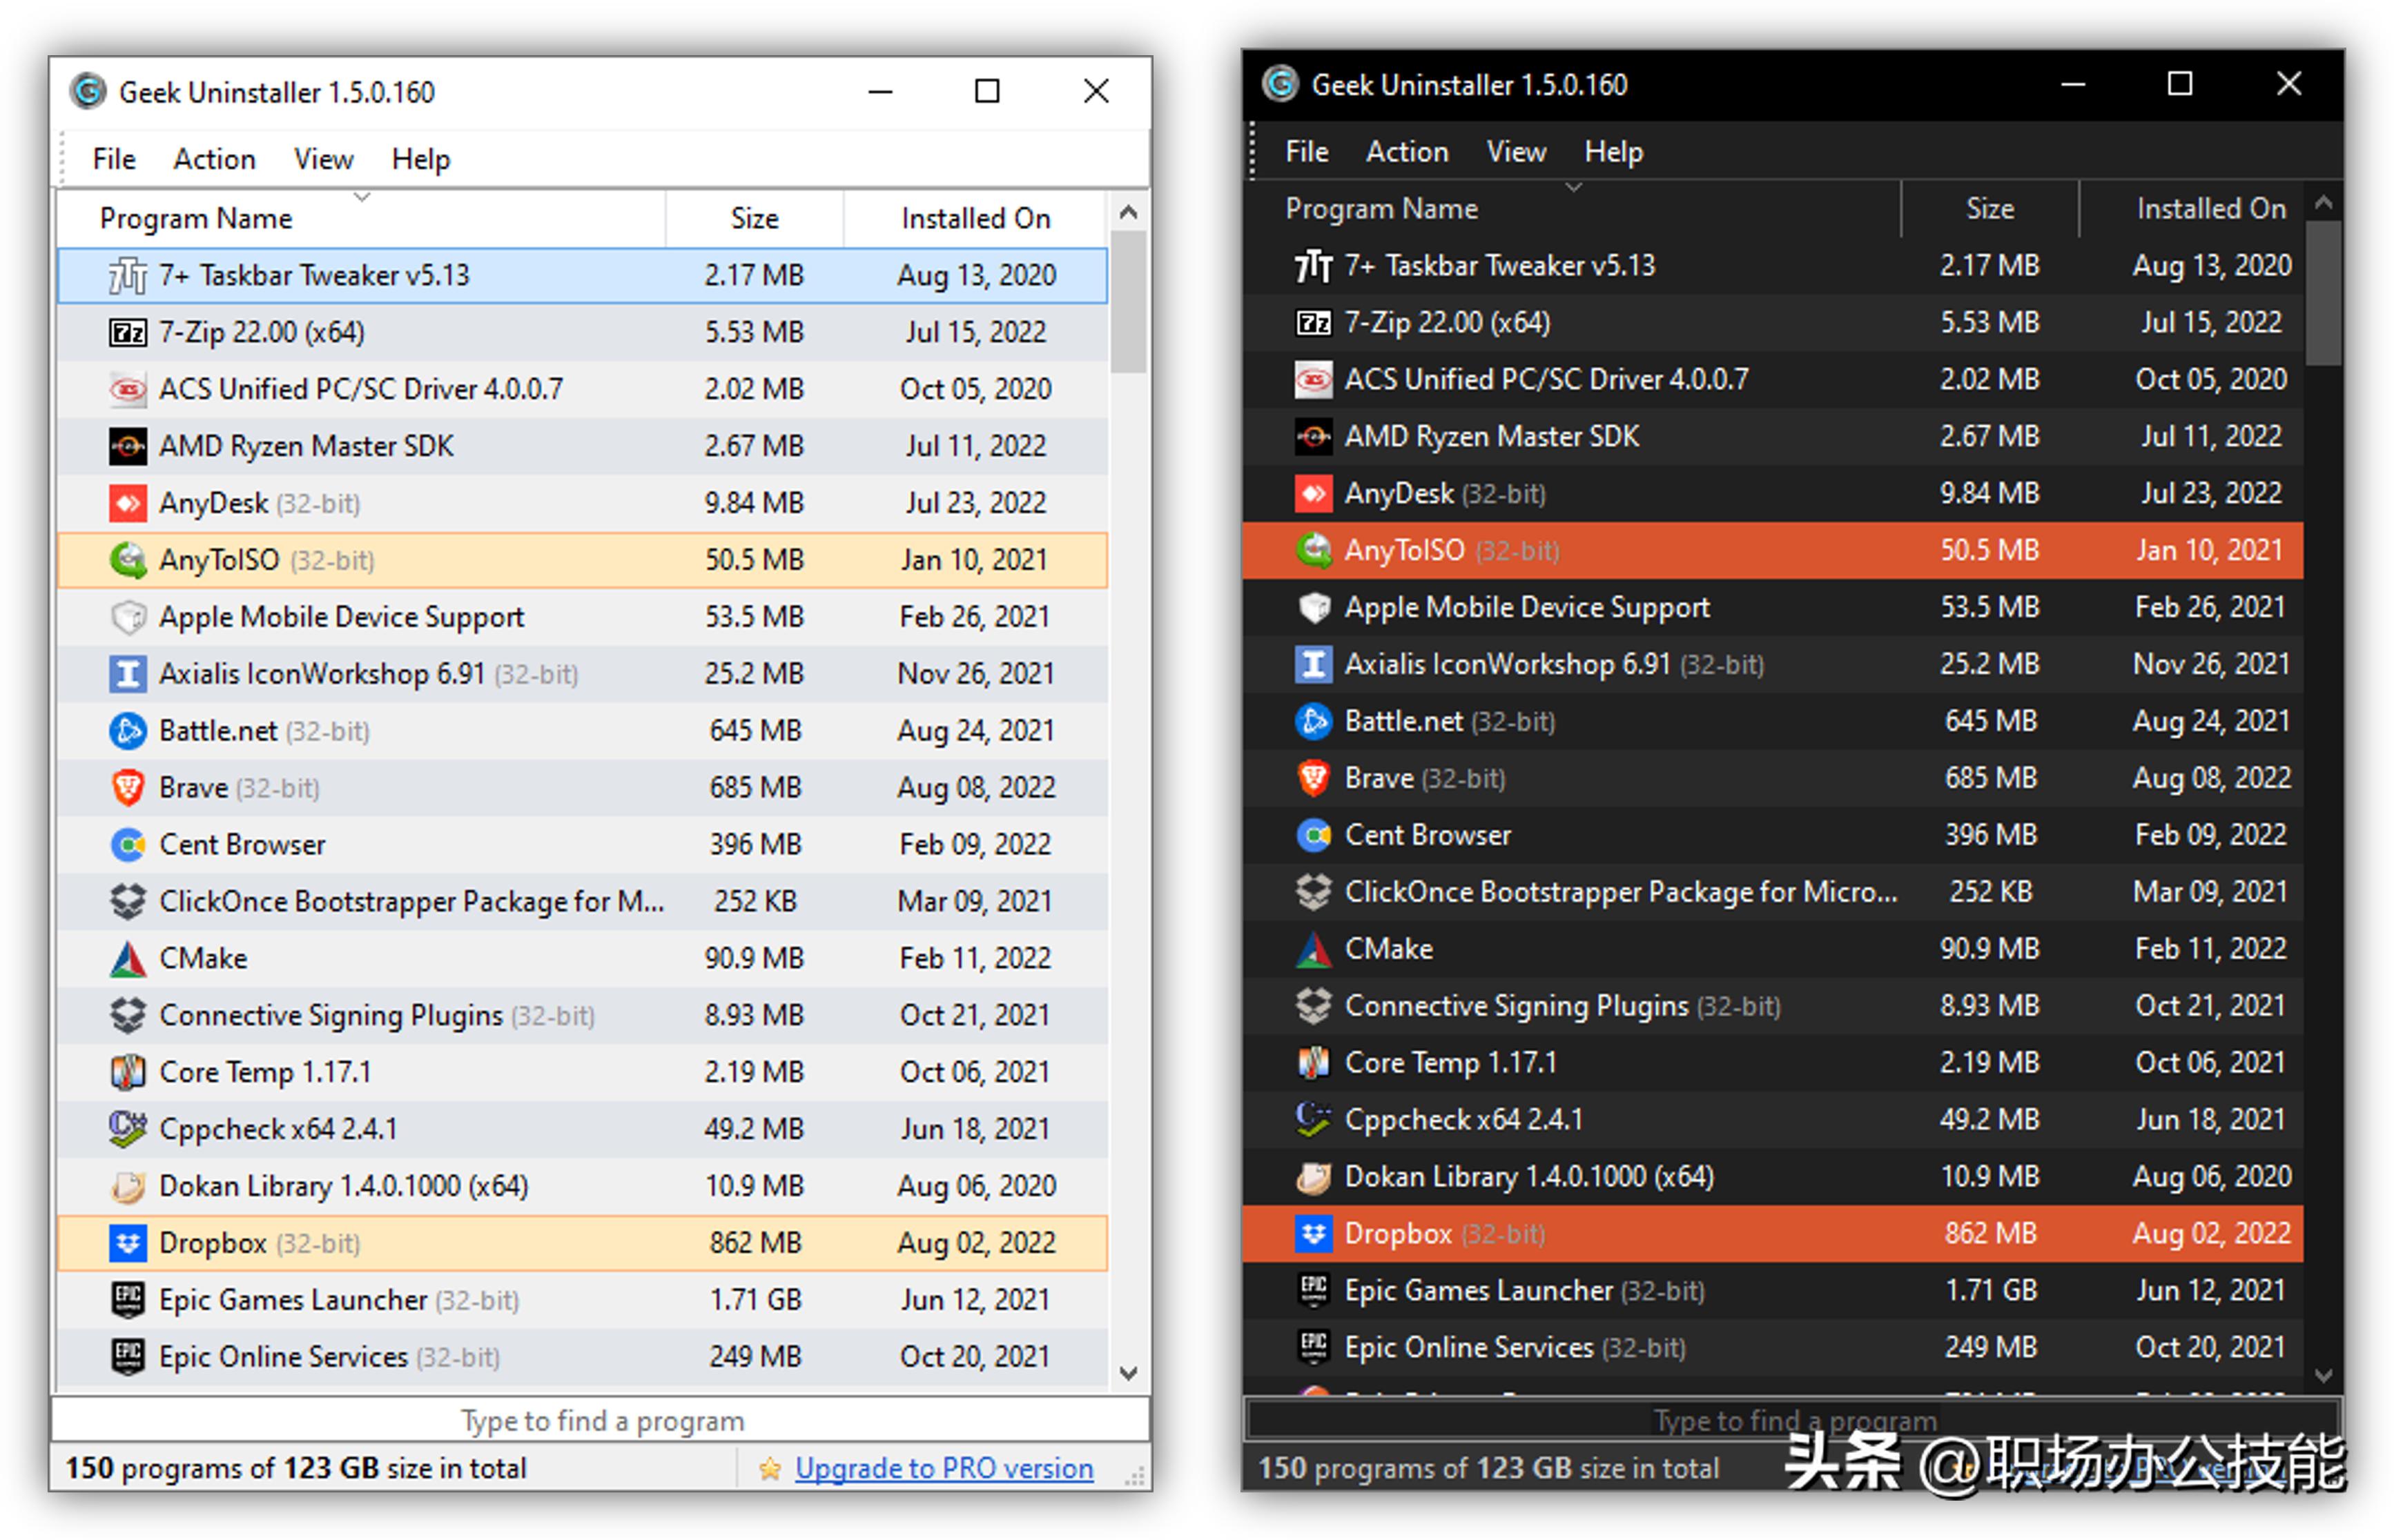This screenshot has width=2394, height=1540.
Task: Open the View menu in the dark window
Action: coord(1516,151)
